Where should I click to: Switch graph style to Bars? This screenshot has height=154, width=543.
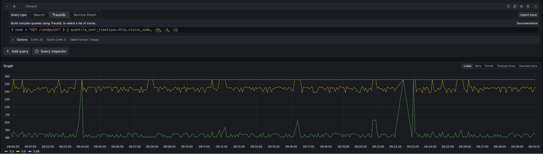[x=478, y=66]
